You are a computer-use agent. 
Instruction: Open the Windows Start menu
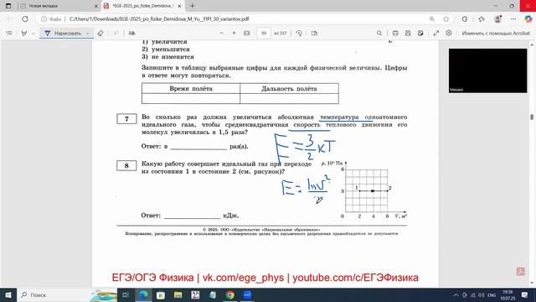pyautogui.click(x=8, y=294)
